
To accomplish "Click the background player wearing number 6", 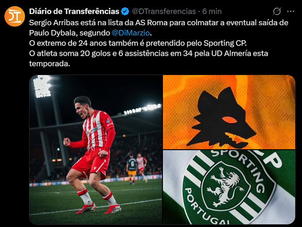I will click(132, 168).
